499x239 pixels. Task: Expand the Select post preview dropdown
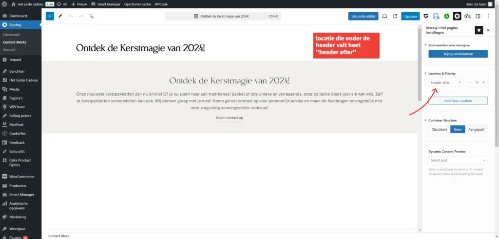[458, 160]
